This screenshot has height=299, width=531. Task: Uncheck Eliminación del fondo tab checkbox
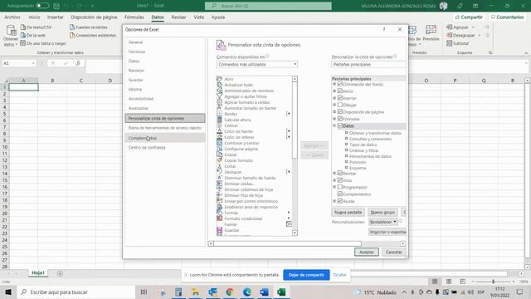coord(340,84)
